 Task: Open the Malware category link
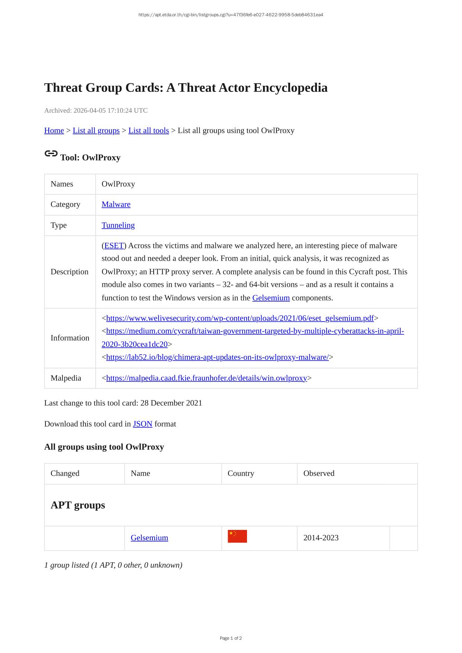116,204
